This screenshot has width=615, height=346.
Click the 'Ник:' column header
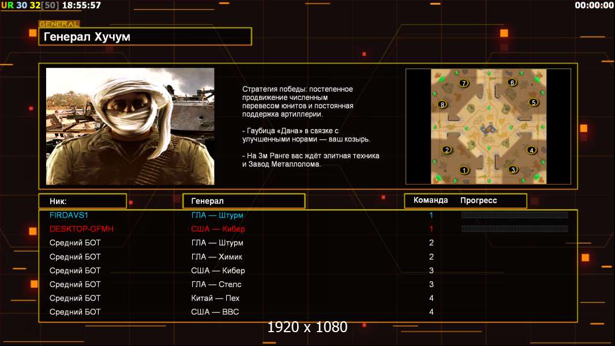tap(82, 201)
